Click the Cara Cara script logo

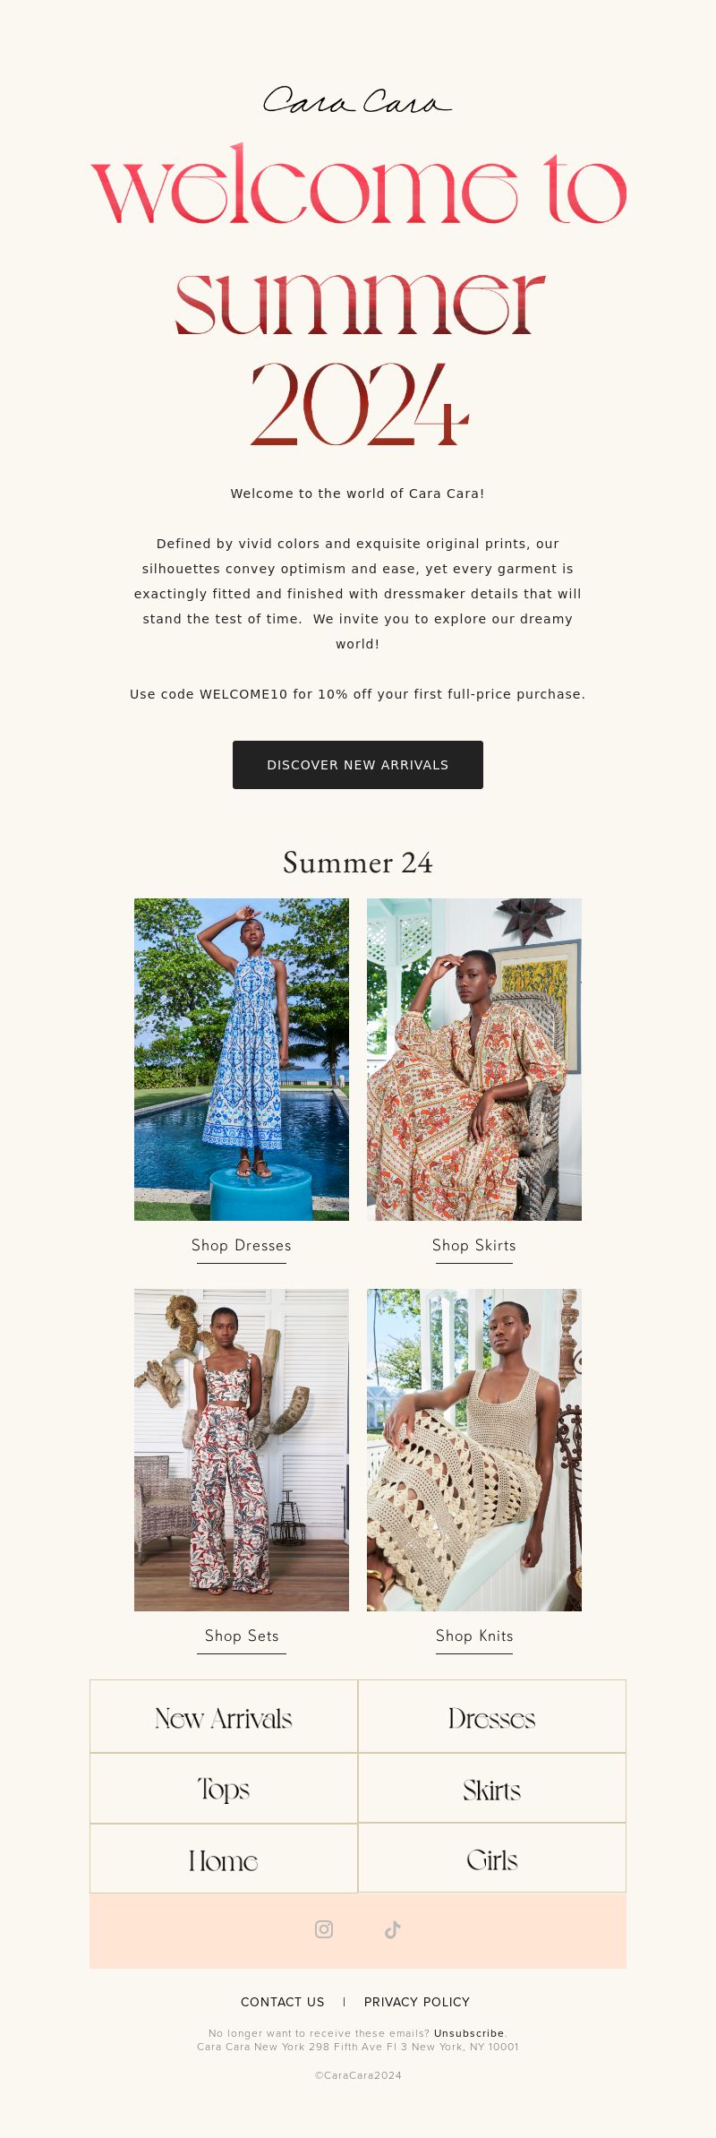pos(357,100)
